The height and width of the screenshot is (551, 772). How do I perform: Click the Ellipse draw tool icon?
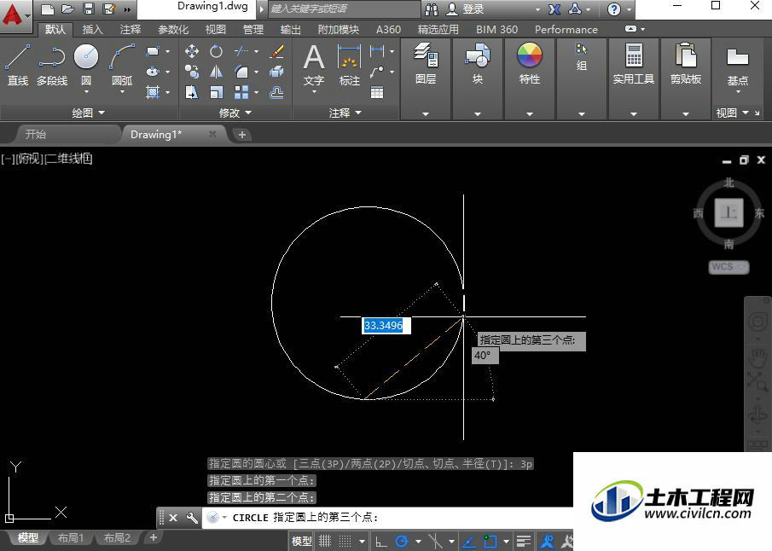tap(153, 72)
